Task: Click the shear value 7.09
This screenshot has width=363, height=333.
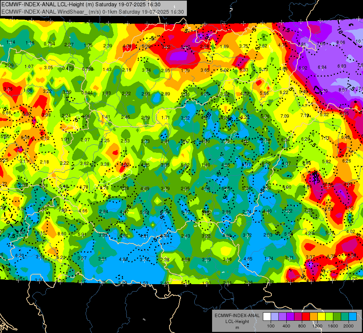Action: pos(284,116)
